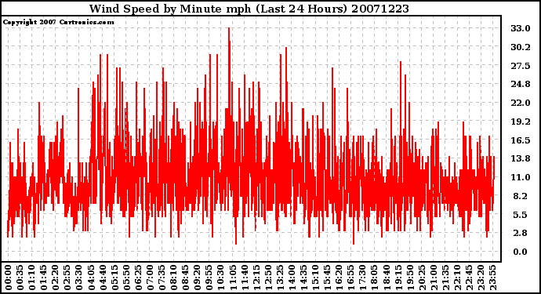
Task: Click the 10:30 time axis label
Action: click(x=221, y=278)
